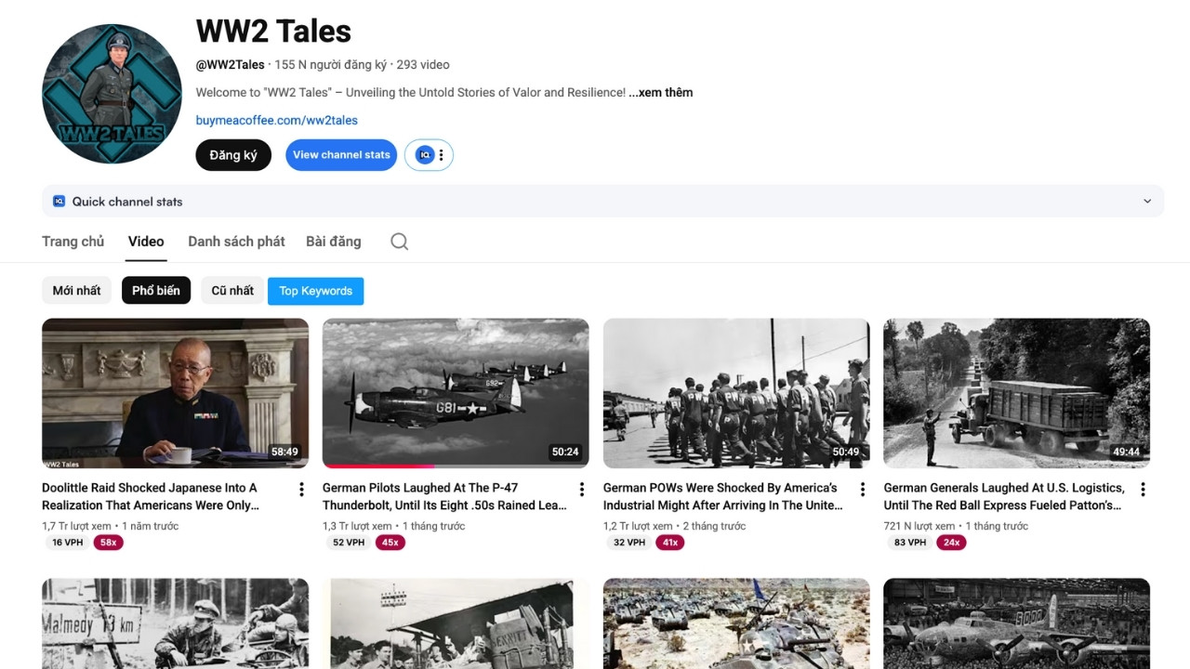Image resolution: width=1190 pixels, height=669 pixels.
Task: Sort videos by Mới nhất
Action: click(x=76, y=291)
